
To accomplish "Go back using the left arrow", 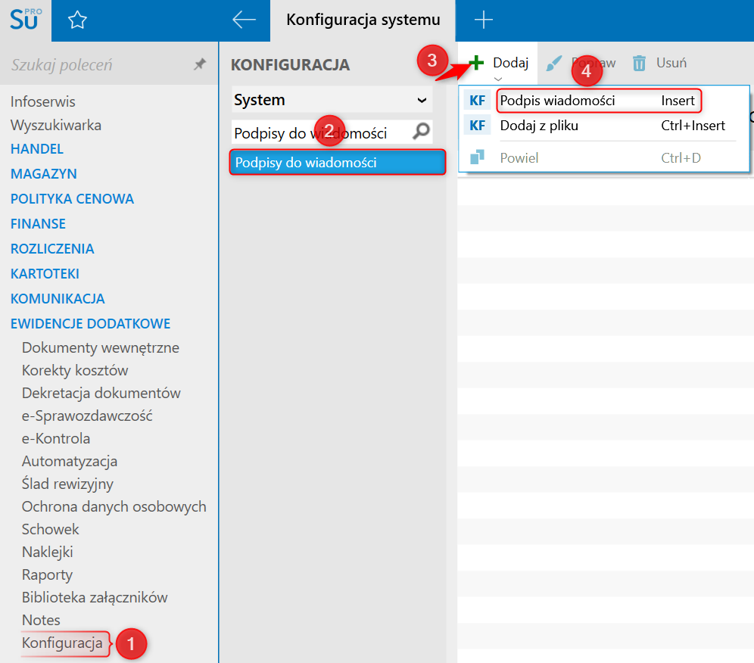I will coord(244,20).
